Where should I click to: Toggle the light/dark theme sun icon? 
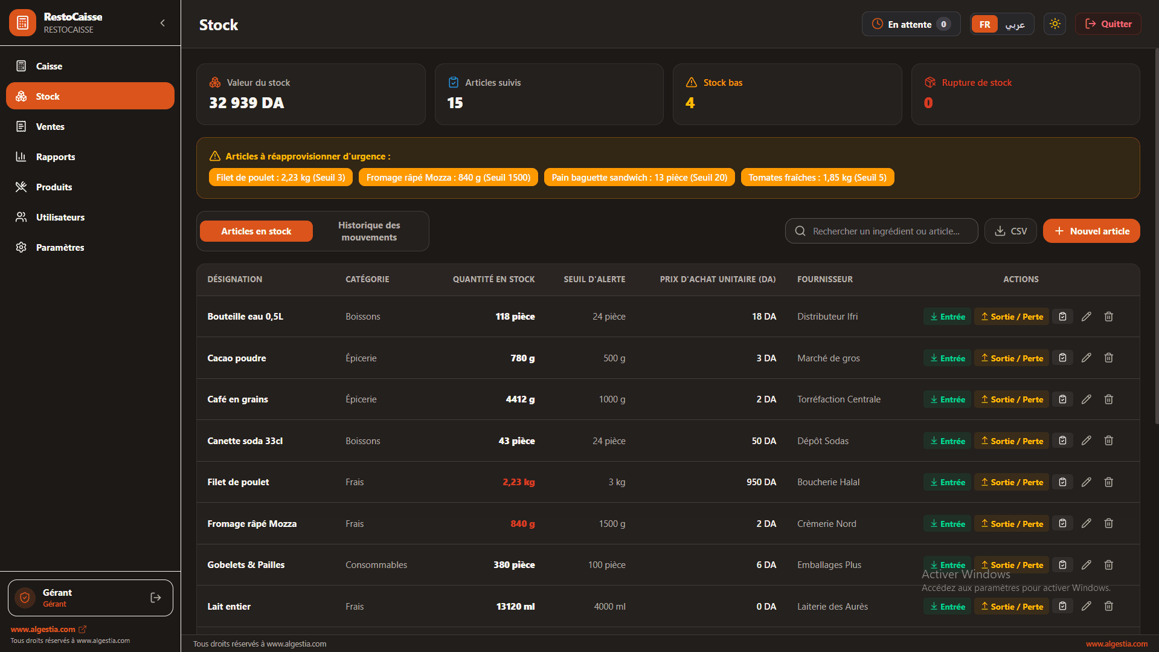point(1055,24)
